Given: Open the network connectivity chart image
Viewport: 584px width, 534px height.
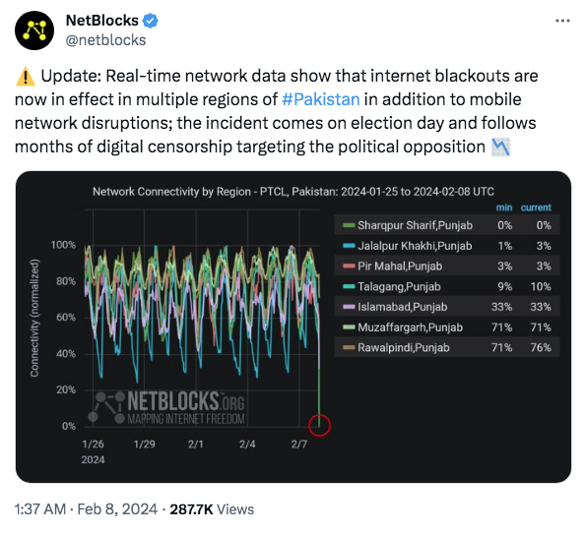Looking at the screenshot, I should (293, 326).
